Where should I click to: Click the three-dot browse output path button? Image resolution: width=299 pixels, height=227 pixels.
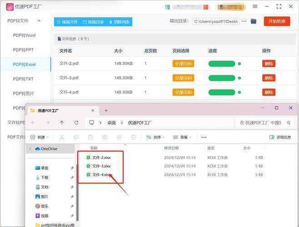pos(244,21)
